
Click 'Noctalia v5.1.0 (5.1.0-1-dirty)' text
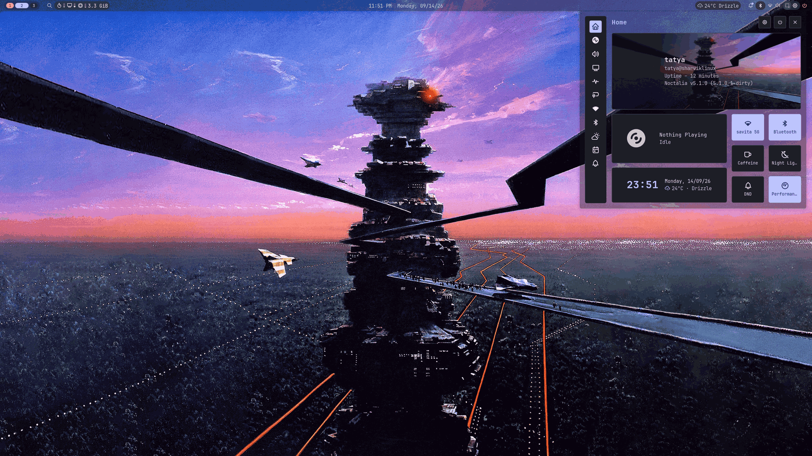pyautogui.click(x=708, y=83)
